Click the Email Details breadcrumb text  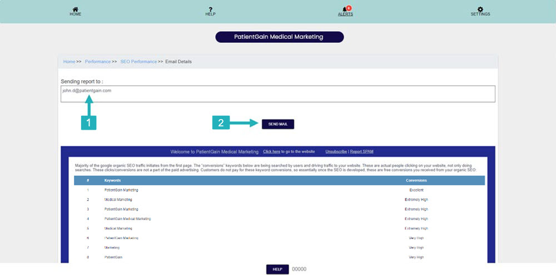coord(178,61)
